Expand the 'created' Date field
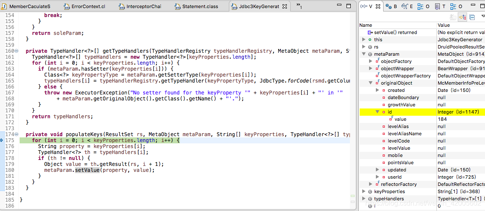485x211 pixels. coord(378,90)
